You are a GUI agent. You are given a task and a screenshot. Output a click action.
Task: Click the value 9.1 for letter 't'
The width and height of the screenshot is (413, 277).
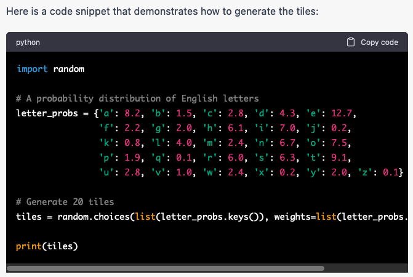(339, 158)
